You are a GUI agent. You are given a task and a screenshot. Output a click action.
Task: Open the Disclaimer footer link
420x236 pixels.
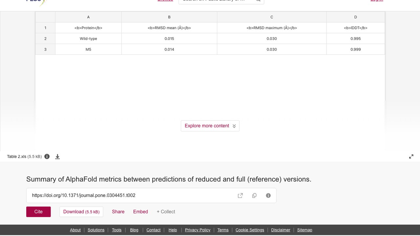click(281, 230)
